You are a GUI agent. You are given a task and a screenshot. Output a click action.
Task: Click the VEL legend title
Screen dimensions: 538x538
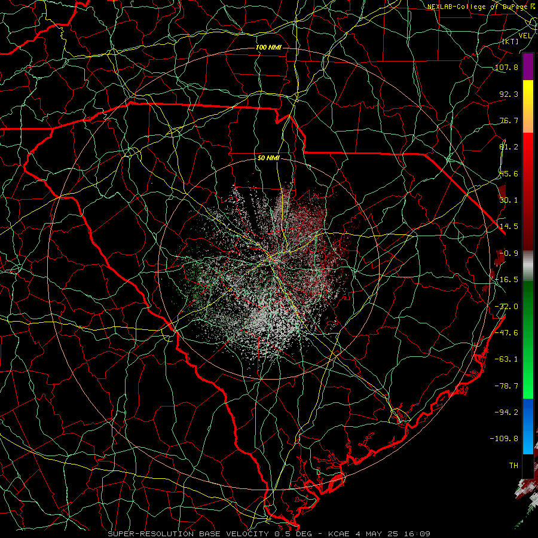pyautogui.click(x=525, y=36)
